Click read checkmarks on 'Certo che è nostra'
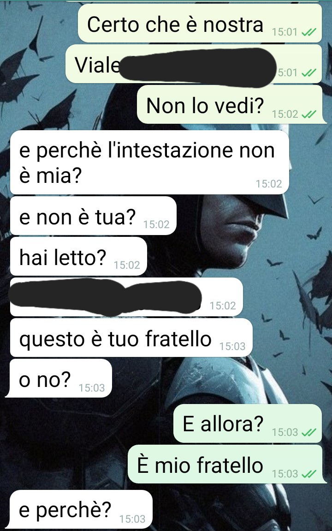Screen dimensions: 332x531 (x=308, y=32)
